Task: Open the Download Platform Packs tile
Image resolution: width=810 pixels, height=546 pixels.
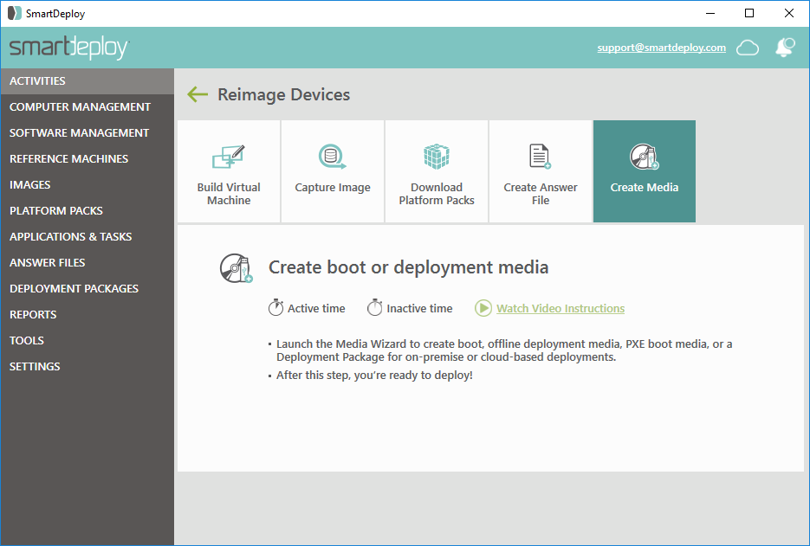Action: (437, 171)
